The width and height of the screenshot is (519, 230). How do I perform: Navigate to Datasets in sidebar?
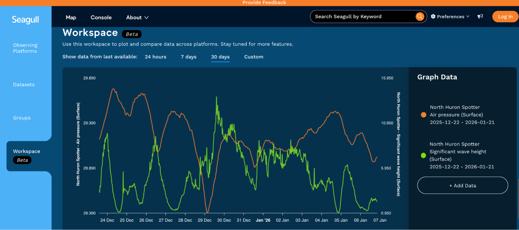[24, 85]
